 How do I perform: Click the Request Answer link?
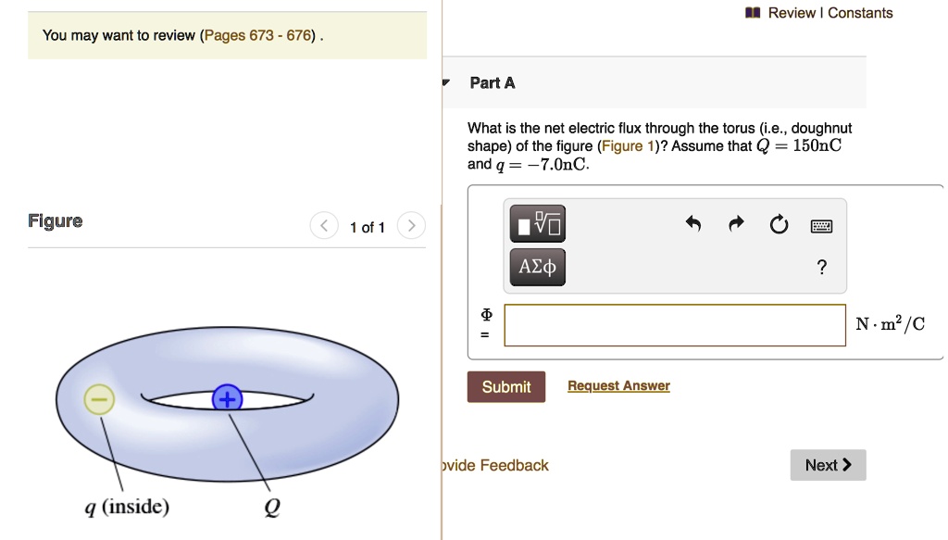coord(618,386)
